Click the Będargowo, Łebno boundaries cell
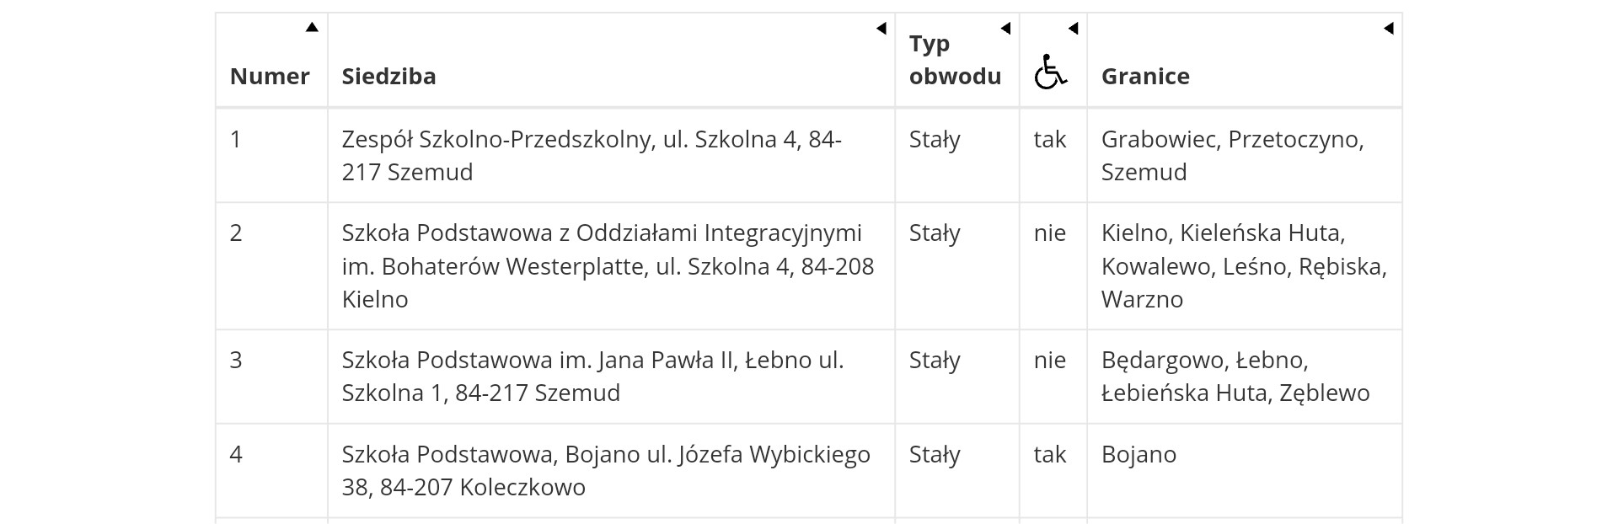Screen dimensions: 1618x524 (x=1235, y=377)
